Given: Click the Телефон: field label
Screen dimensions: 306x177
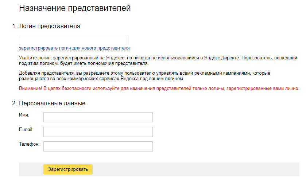Looking at the screenshot, I should (29, 144).
